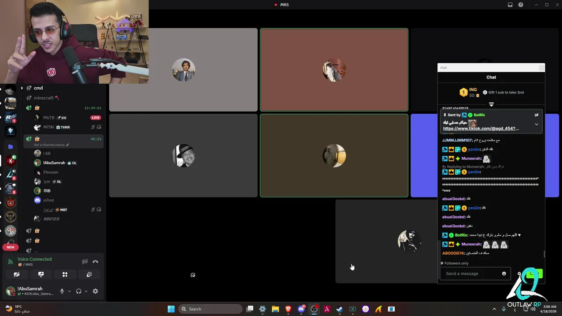Viewport: 562px width, 316px height.
Task: Mute the microphone in the user panel
Action: 62,291
